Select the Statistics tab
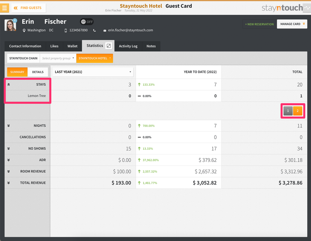311x241 pixels. click(x=95, y=46)
